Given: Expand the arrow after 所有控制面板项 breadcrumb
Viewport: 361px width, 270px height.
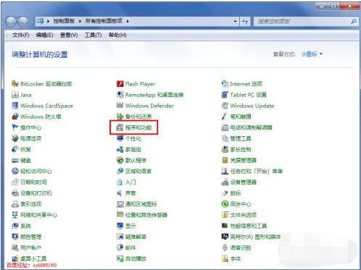Looking at the screenshot, I should (x=128, y=21).
